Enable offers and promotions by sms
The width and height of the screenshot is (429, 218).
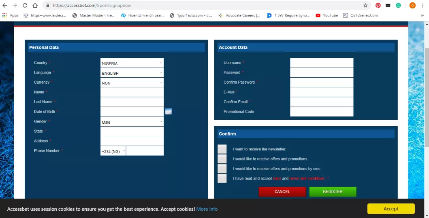click(222, 169)
